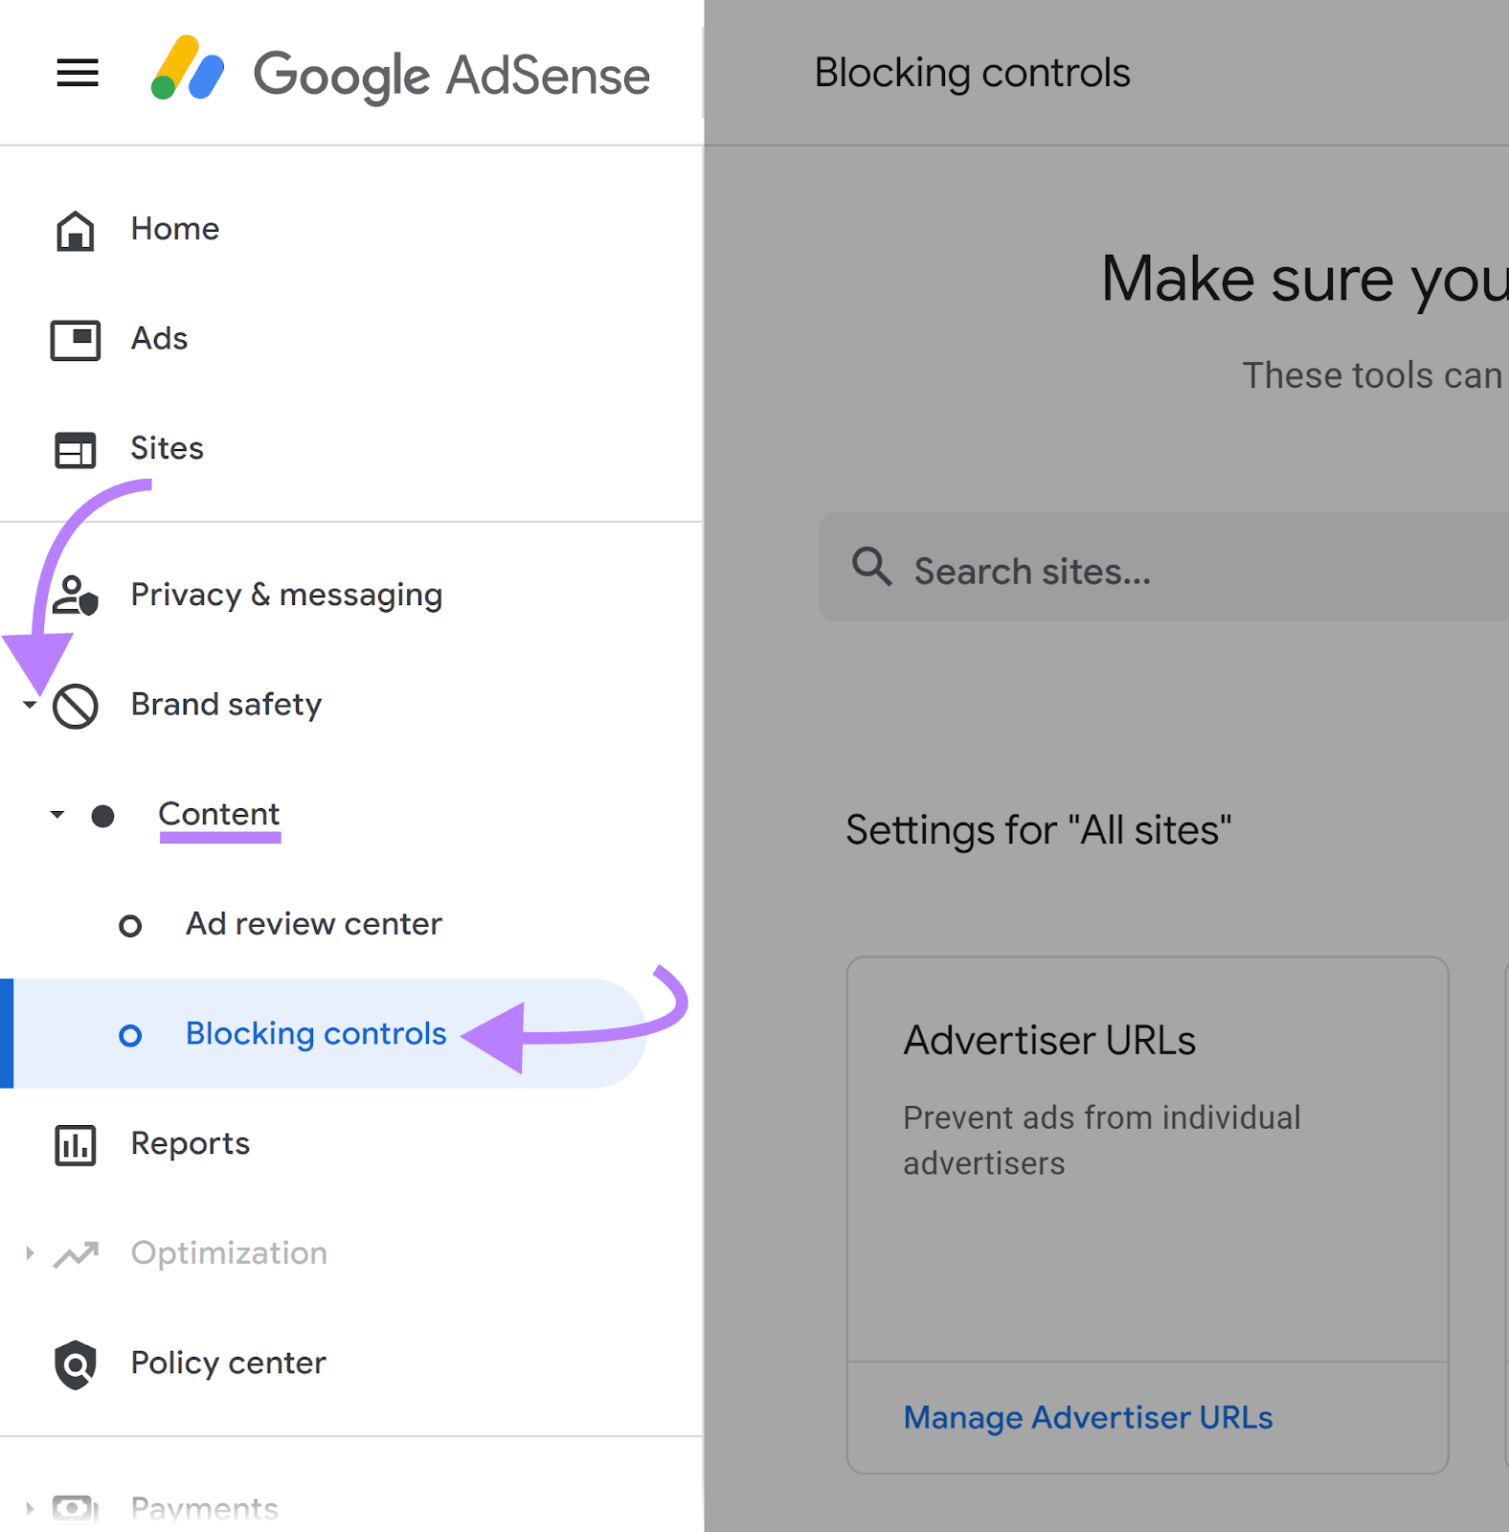Click the Privacy & messaging person icon

(76, 595)
